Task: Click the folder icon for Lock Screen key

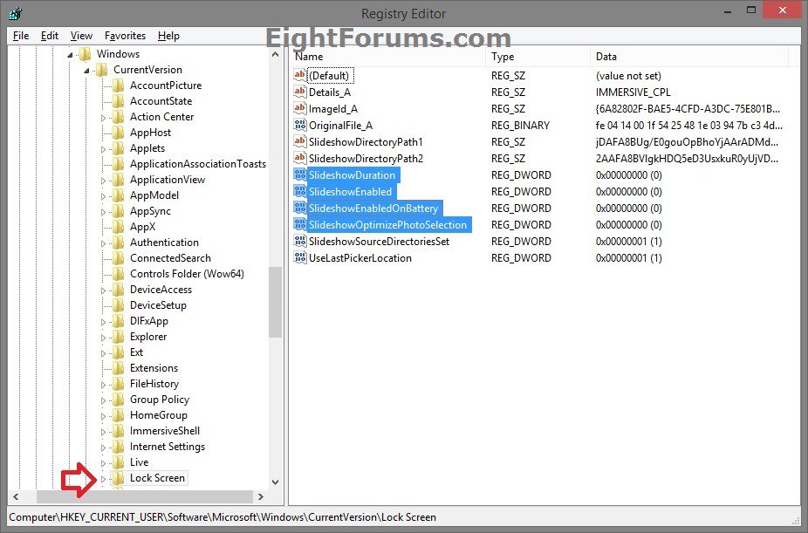Action: pyautogui.click(x=117, y=477)
